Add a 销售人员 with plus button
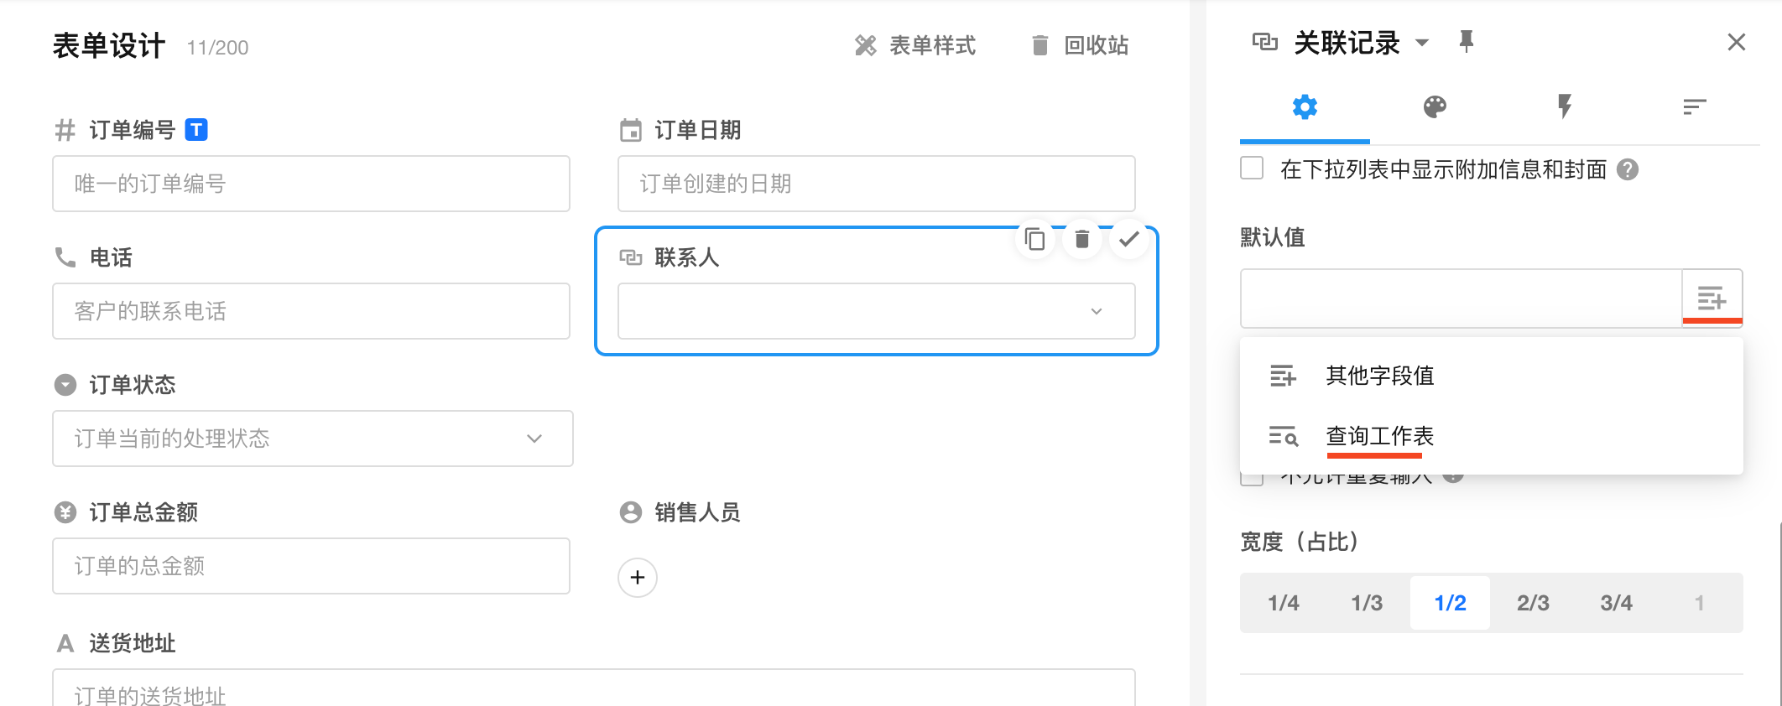Screen dimensions: 1782x706 (x=638, y=578)
